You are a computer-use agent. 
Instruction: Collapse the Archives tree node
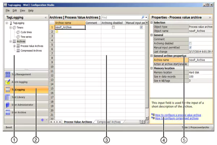[10, 41]
